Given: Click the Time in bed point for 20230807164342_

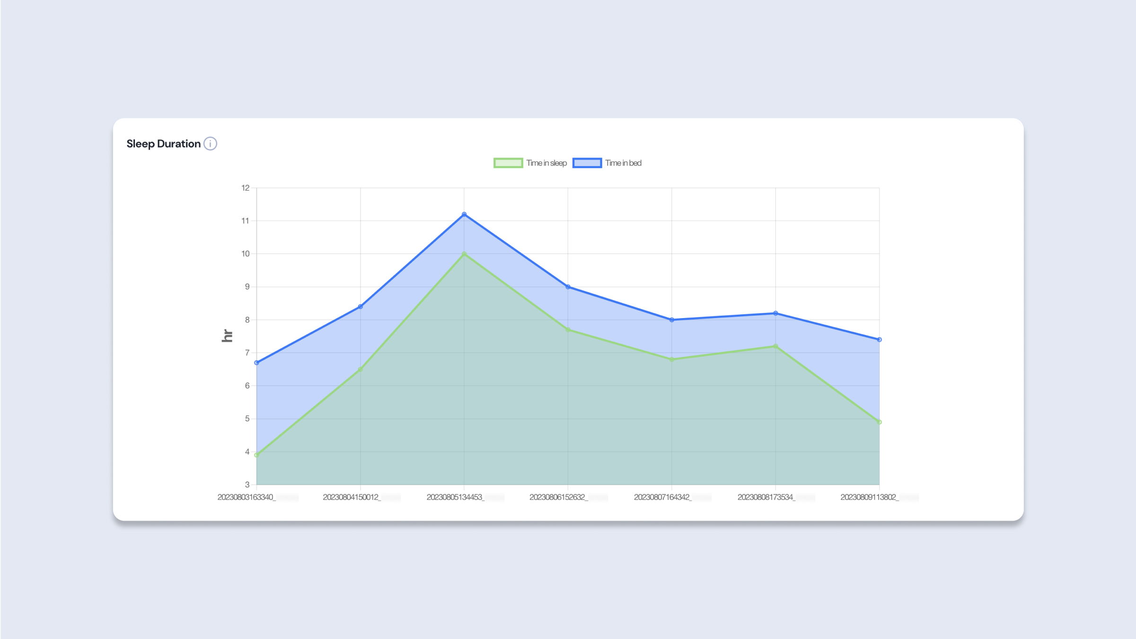Looking at the screenshot, I should tap(672, 320).
